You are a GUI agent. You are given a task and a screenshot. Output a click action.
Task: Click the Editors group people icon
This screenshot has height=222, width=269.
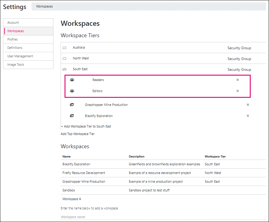tap(72, 91)
